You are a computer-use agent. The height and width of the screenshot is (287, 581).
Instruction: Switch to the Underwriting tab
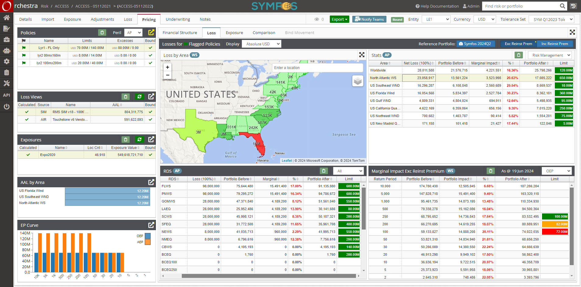pyautogui.click(x=178, y=19)
